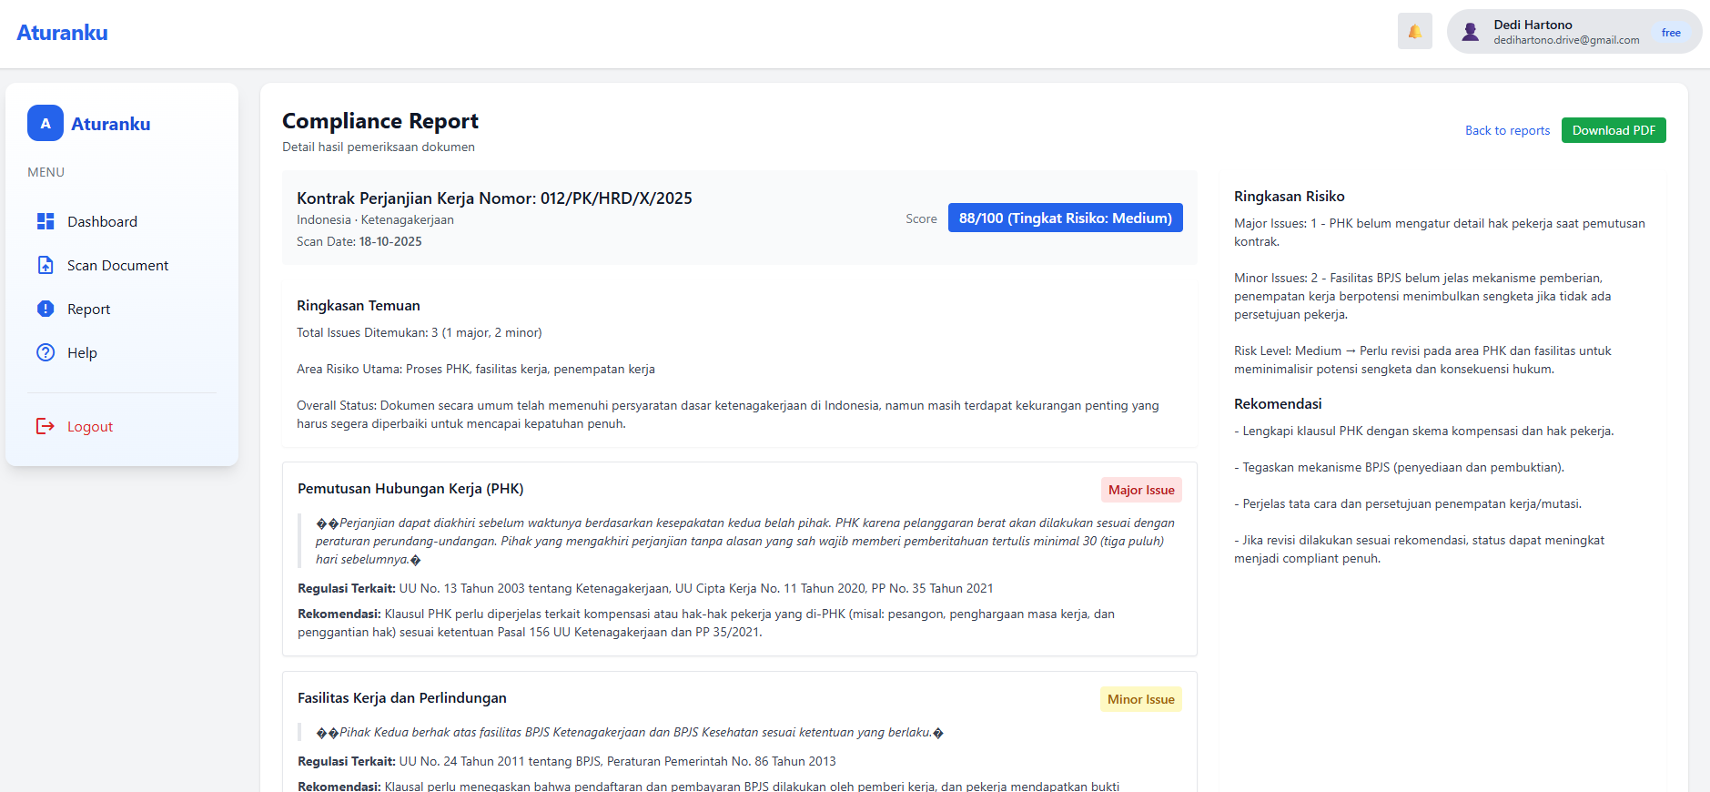Screen dimensions: 1710x792
Task: Click the Major Issue tag
Action: (1141, 490)
